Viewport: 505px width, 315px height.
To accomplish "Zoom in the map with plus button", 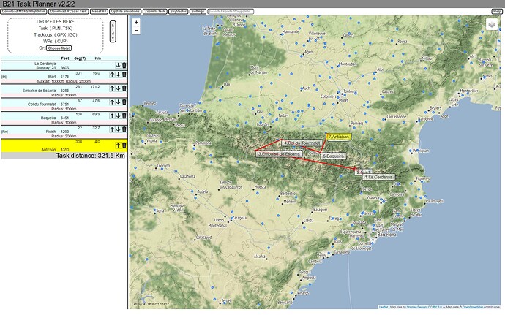I will click(x=136, y=23).
